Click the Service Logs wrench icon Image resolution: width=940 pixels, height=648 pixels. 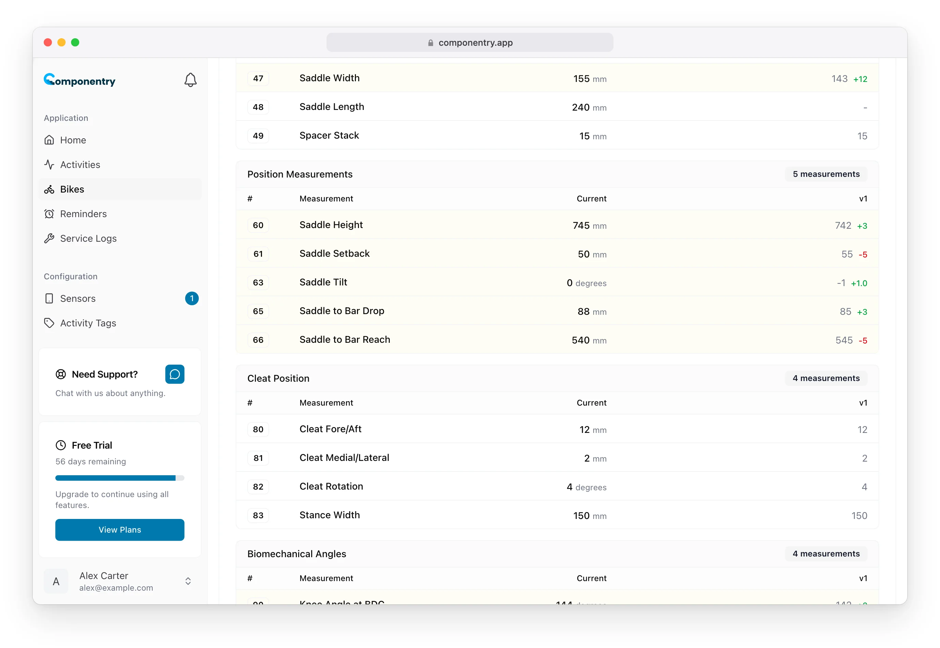coord(49,238)
